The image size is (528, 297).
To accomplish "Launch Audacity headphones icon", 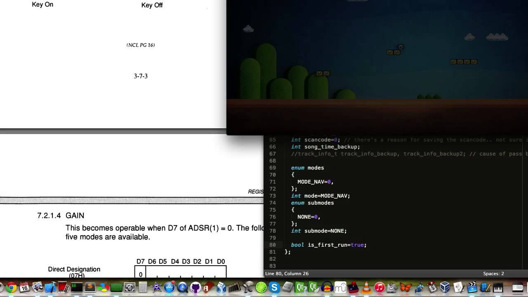I will [327, 287].
